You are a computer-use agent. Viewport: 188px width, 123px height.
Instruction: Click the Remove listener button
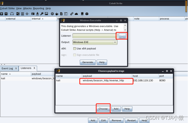coord(116,121)
